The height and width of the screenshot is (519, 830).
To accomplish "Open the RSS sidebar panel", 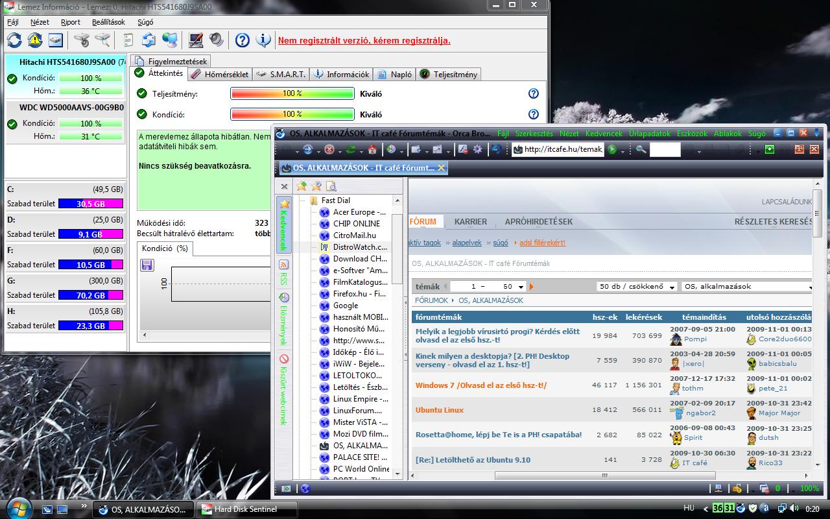I will [283, 272].
